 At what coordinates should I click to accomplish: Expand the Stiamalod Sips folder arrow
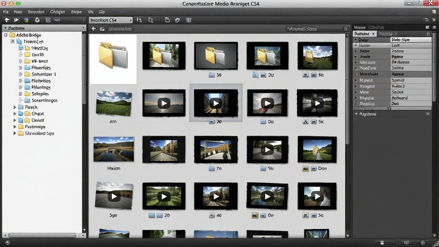coord(15,133)
